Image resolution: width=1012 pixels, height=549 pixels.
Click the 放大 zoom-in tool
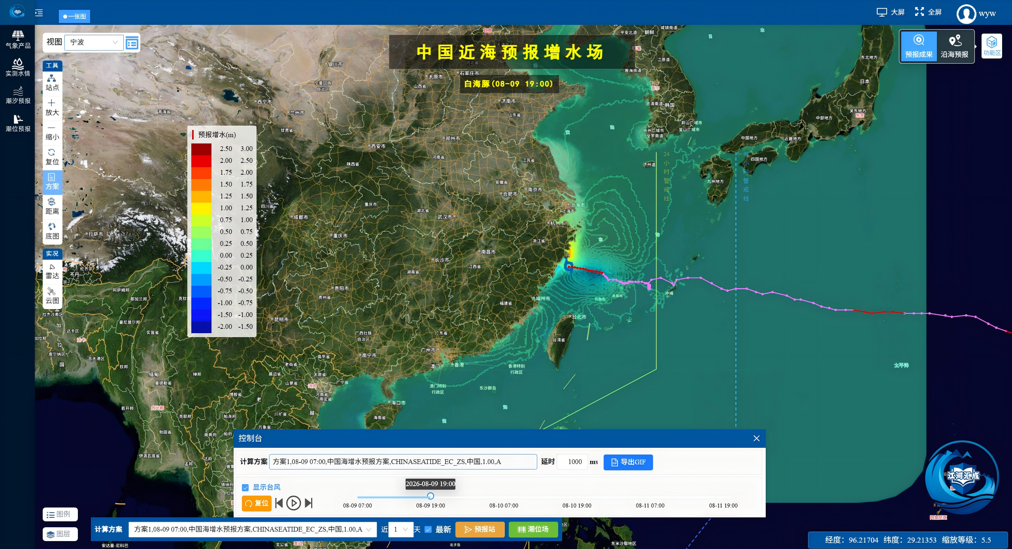pyautogui.click(x=52, y=108)
